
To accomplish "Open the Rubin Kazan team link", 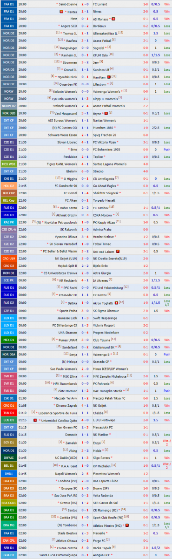I will (68, 207).
